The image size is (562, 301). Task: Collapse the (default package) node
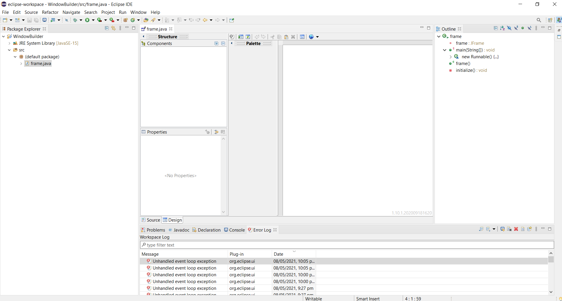(x=15, y=57)
